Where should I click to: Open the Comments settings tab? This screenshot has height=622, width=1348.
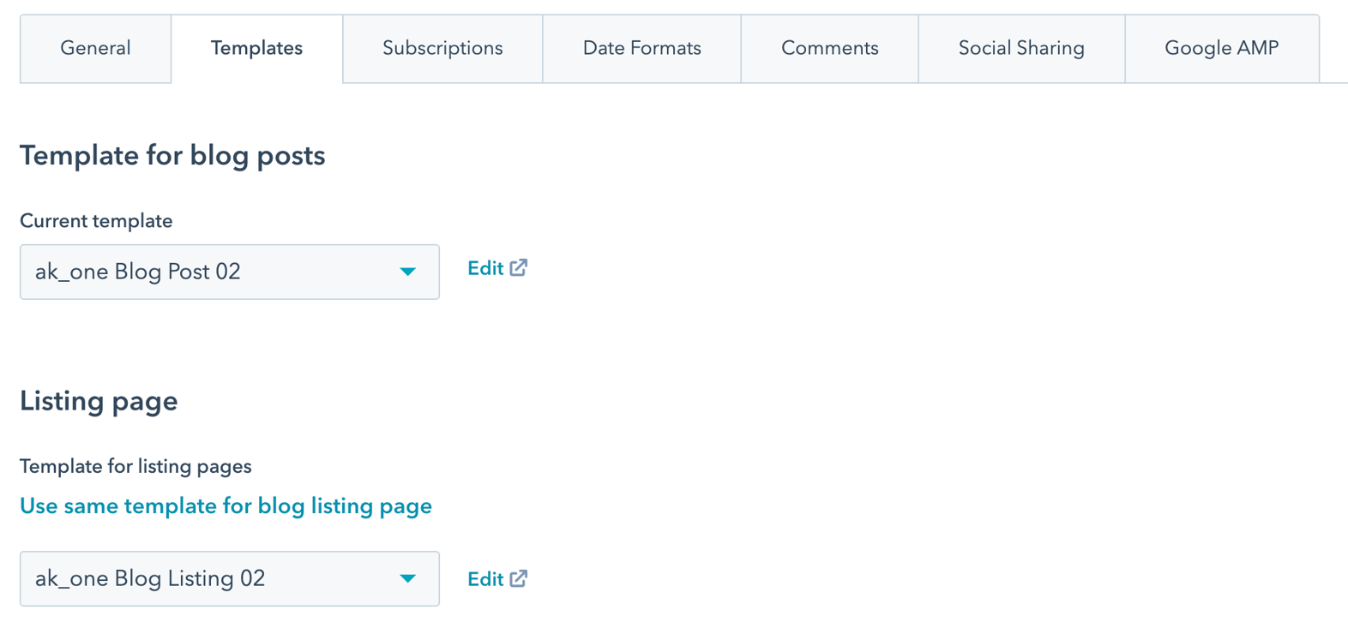[x=829, y=49]
